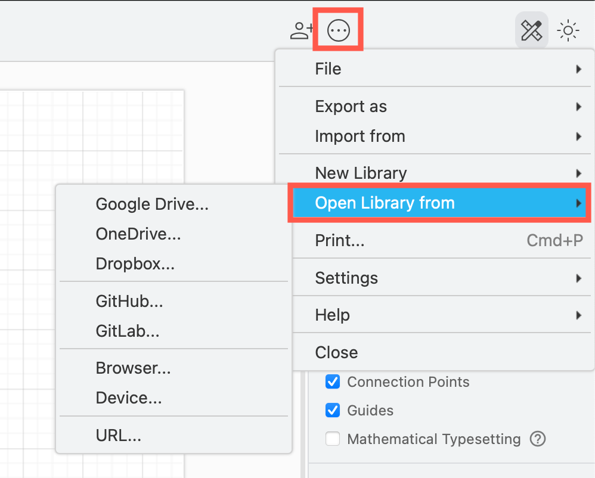Click the add collaborator person icon
This screenshot has width=595, height=478.
(x=300, y=30)
